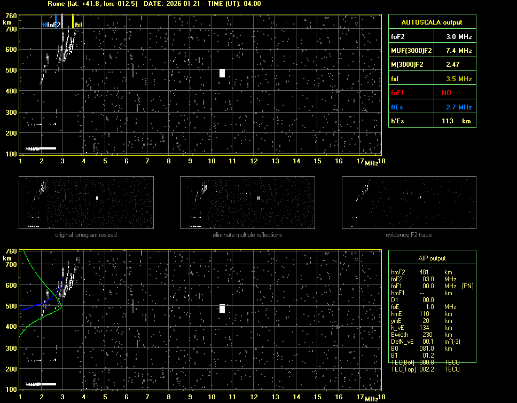Viewport: 517px width, 403px height.
Task: Click the AUTOSCALA output header
Action: tap(432, 22)
